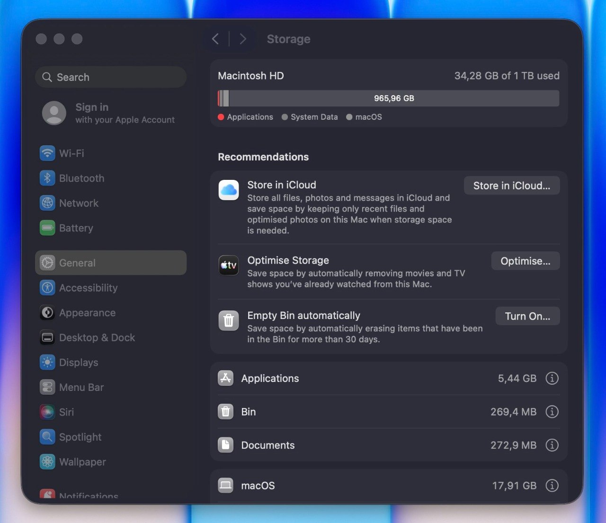Click the 'Macintosh HD' disk name

tap(251, 76)
